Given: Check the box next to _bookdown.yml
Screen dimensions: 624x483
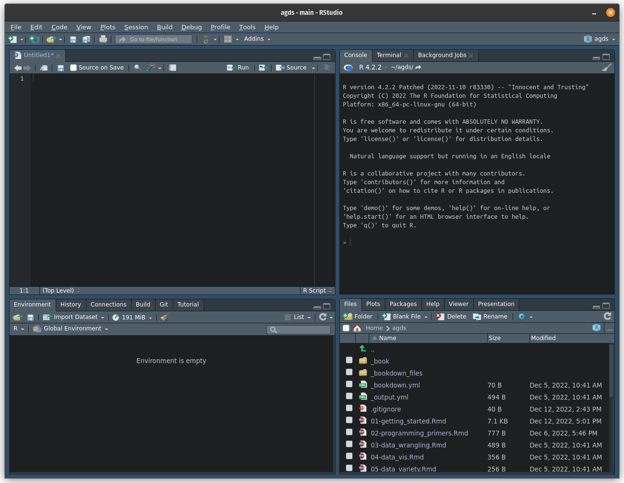Looking at the screenshot, I should pyautogui.click(x=349, y=384).
